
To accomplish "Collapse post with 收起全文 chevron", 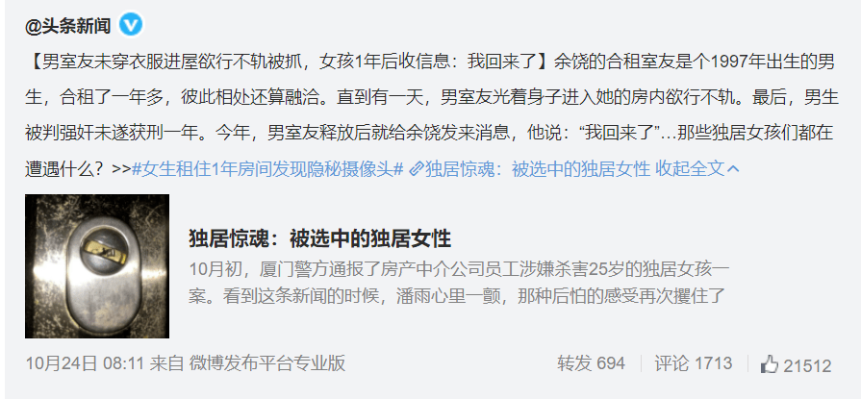I will click(x=732, y=169).
